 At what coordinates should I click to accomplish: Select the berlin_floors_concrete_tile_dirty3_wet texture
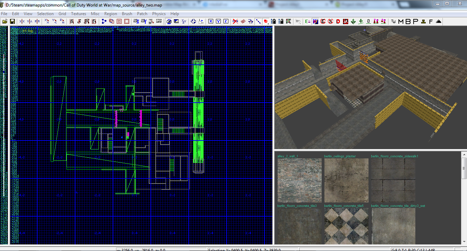(x=393, y=226)
